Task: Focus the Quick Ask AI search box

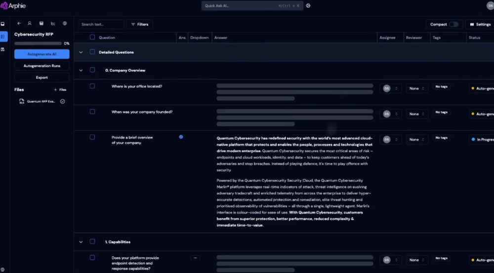Action: point(252,5)
